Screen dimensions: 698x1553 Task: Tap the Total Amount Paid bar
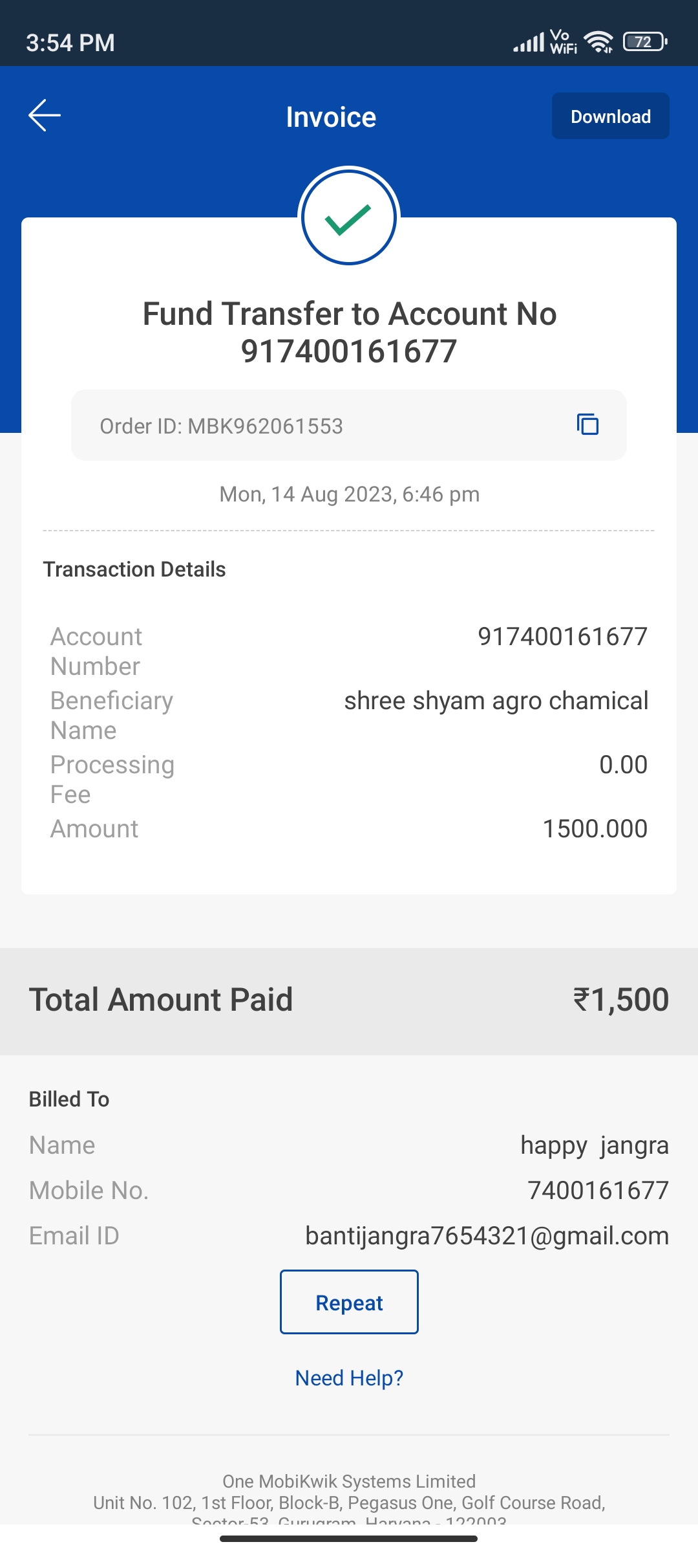[349, 1000]
